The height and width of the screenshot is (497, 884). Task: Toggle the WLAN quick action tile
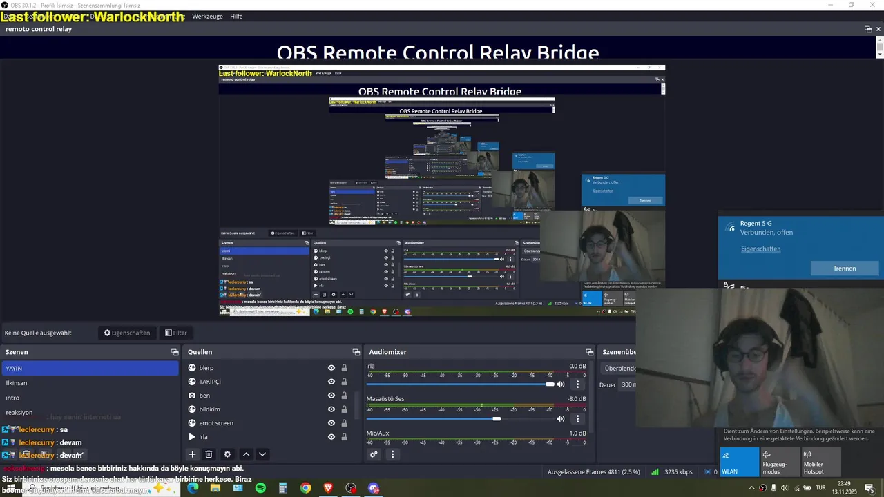point(739,462)
